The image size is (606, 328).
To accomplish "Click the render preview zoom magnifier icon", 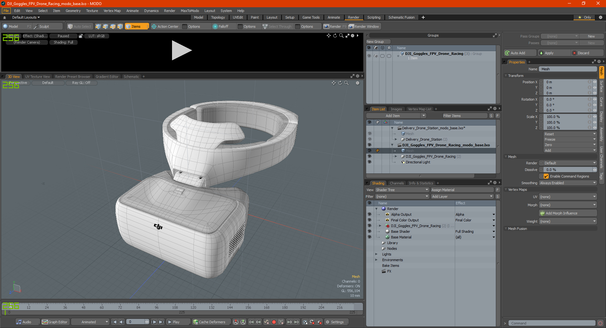I will pos(341,36).
